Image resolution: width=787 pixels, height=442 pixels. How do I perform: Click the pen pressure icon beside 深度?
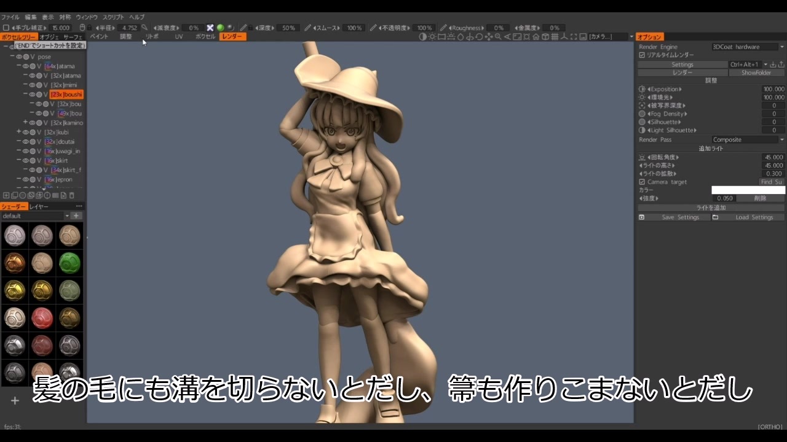coord(243,28)
